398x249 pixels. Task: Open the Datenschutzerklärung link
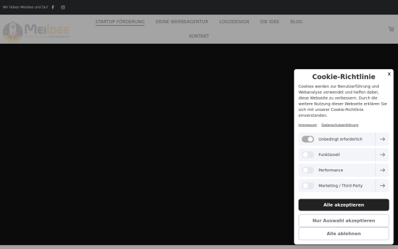tap(340, 125)
